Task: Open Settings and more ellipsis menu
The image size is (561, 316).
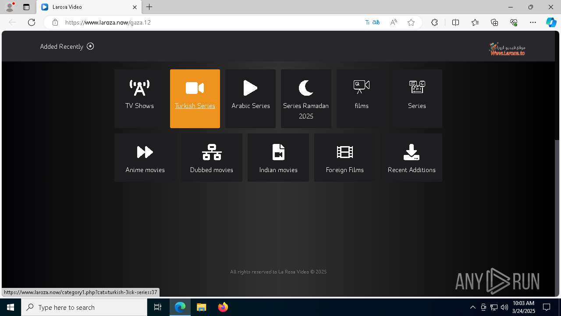Action: tap(533, 22)
